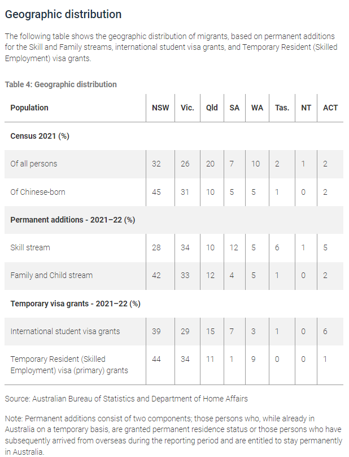Image resolution: width=349 pixels, height=457 pixels.
Task: Select the Census 2021 (%) section row
Action: (x=174, y=136)
